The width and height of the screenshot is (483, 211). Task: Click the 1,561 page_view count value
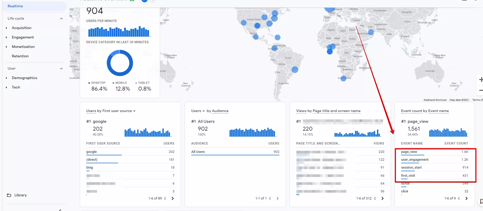(x=414, y=129)
